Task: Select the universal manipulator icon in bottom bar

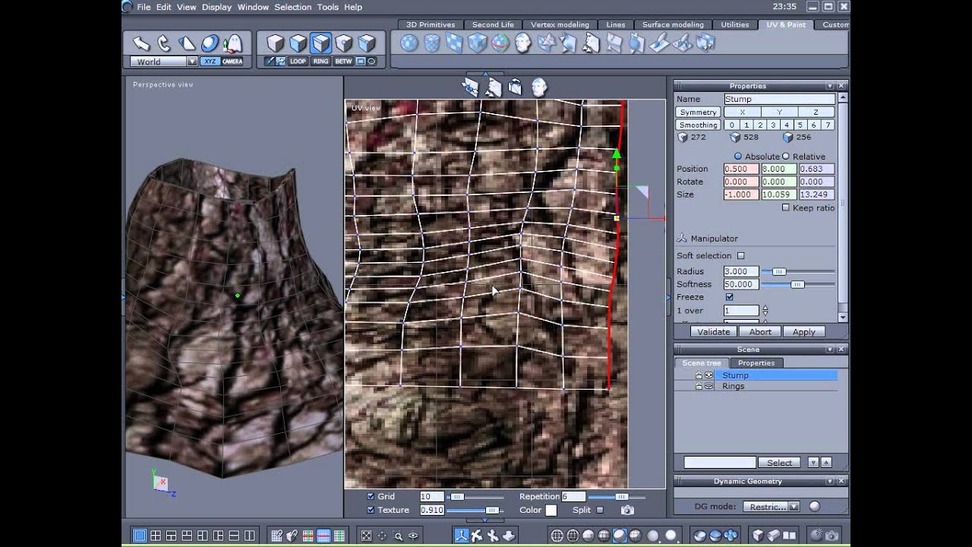Action: coord(461,536)
